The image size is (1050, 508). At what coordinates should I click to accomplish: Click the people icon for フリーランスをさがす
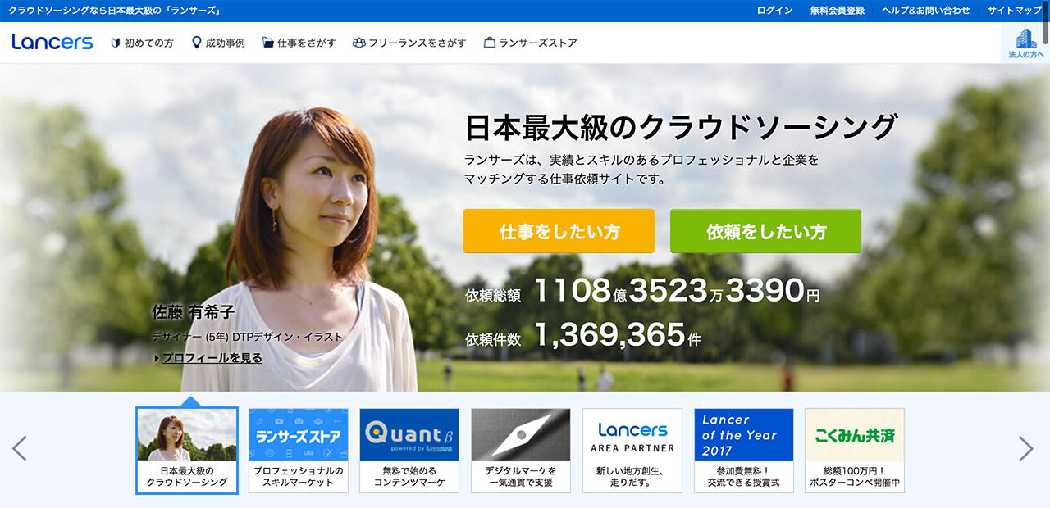pyautogui.click(x=358, y=43)
